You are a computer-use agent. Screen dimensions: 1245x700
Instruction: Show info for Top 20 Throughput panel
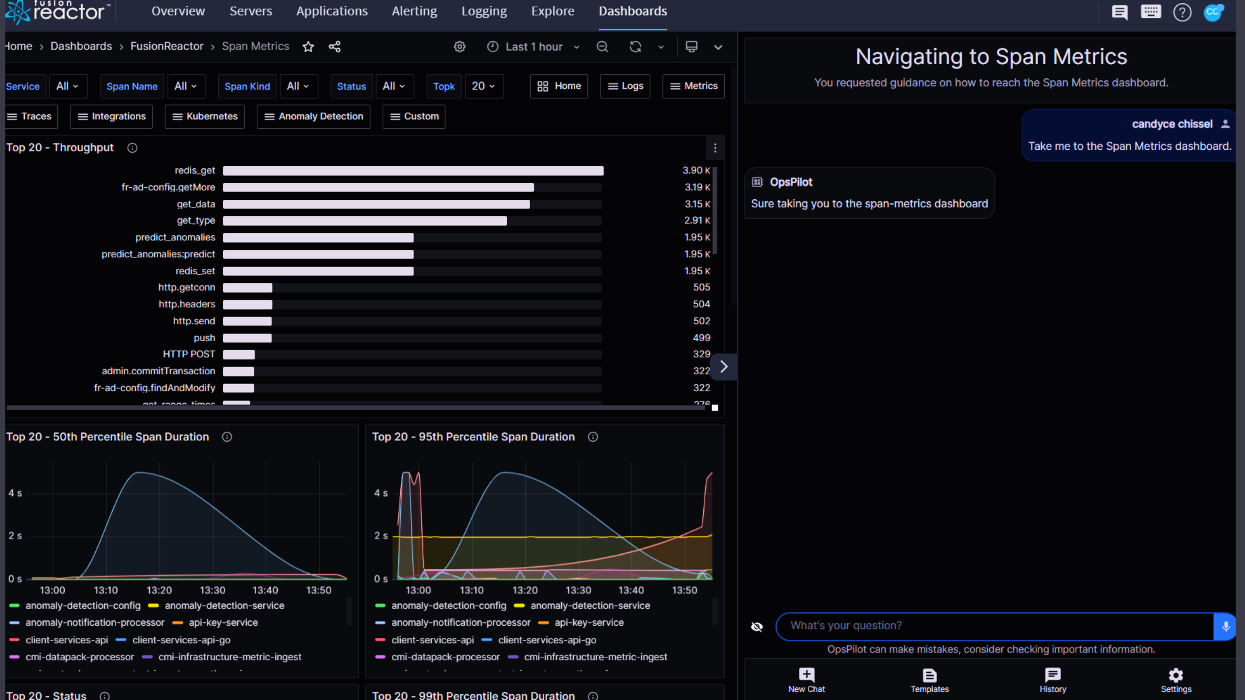132,148
